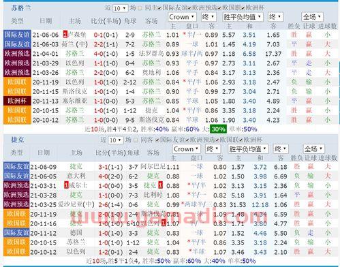
Task: Uncheck 欧国联 filter in 苏格兰 section
Action: coord(219,8)
